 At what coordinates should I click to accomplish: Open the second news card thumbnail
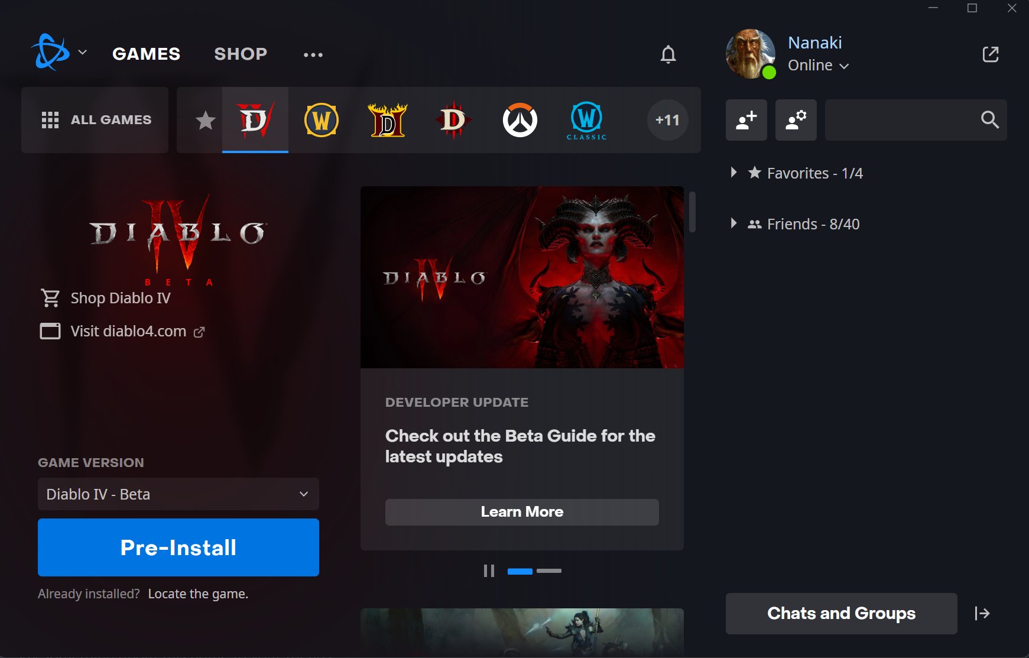[522, 632]
